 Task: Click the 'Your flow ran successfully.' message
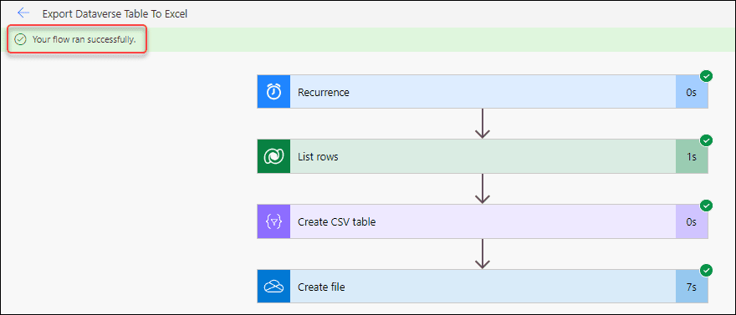click(x=84, y=40)
